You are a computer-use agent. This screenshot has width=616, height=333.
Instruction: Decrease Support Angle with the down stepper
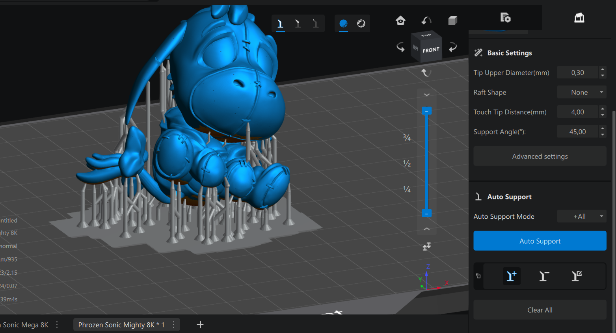click(603, 135)
